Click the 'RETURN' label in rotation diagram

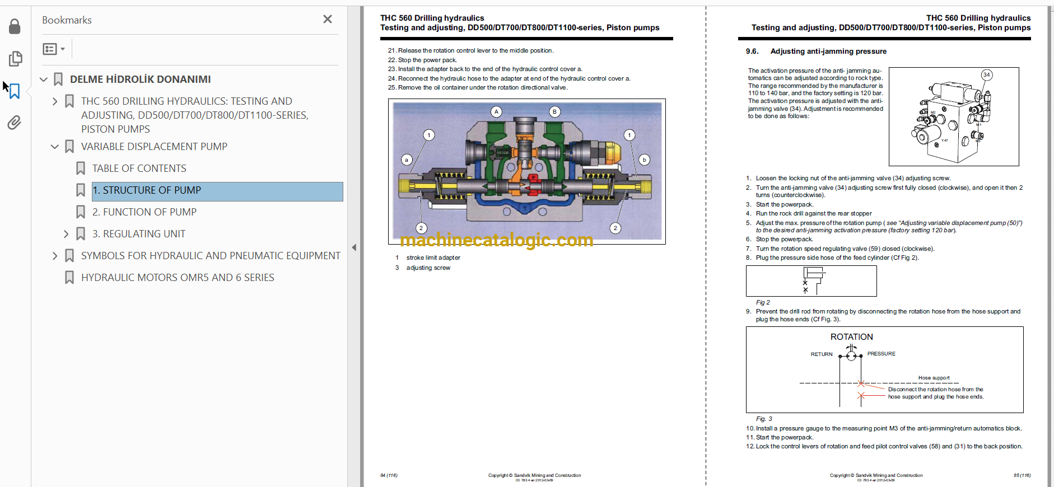pyautogui.click(x=822, y=354)
